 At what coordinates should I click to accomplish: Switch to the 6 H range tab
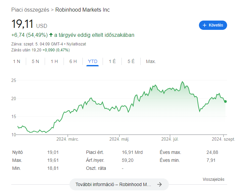click(x=73, y=61)
